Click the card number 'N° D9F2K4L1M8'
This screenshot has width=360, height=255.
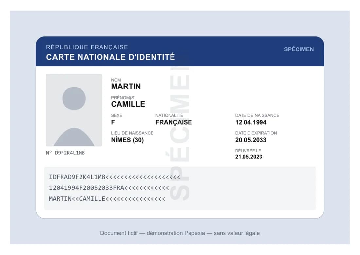pos(65,153)
